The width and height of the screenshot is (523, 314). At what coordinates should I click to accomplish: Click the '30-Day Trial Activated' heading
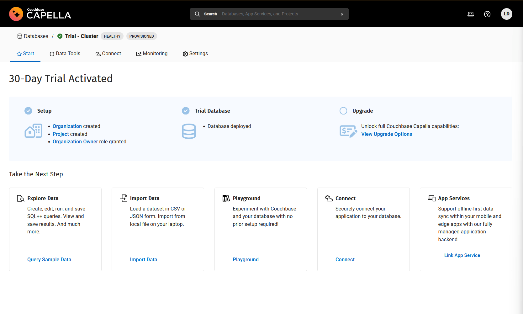61,79
